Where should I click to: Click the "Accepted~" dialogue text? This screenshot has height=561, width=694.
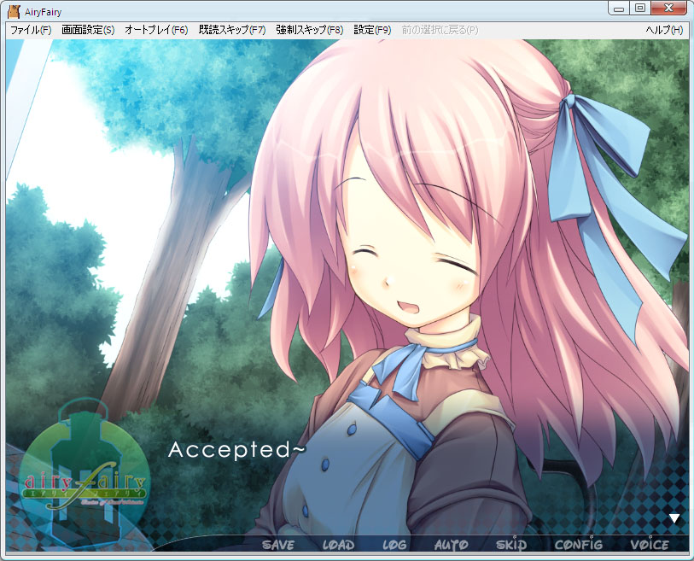[x=236, y=450]
